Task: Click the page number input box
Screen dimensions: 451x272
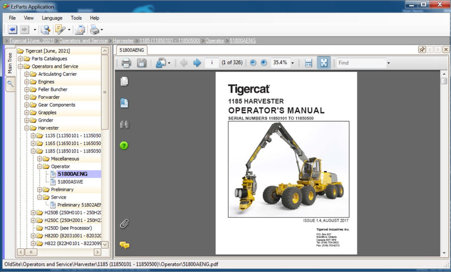Action: point(211,63)
